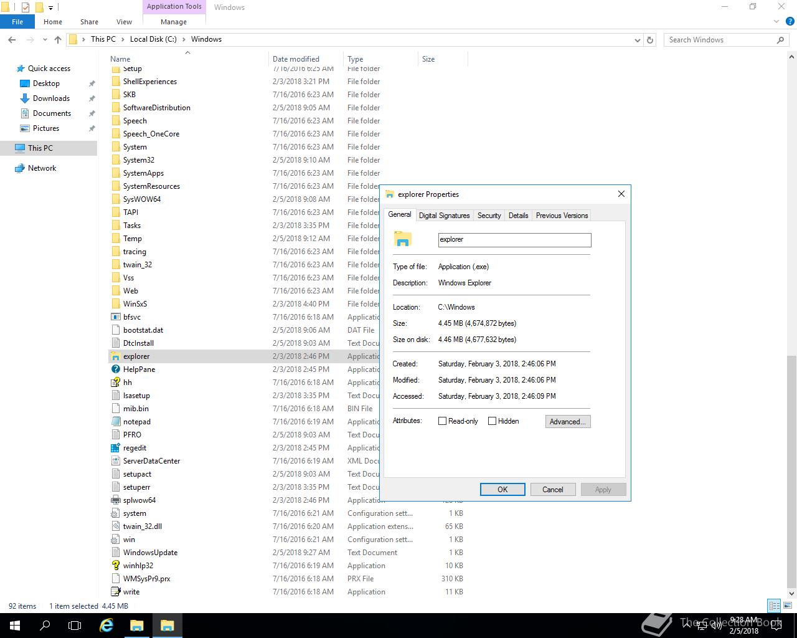Click the HelpPane question mark icon

pyautogui.click(x=115, y=369)
